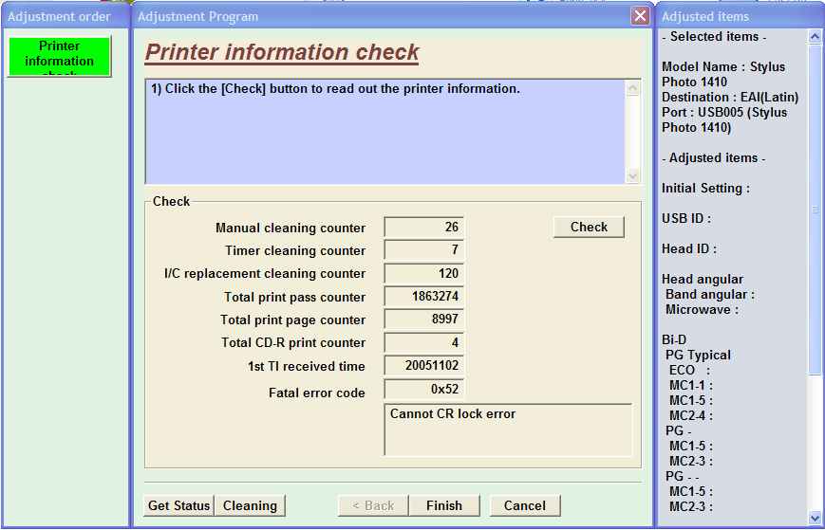Click the 1st TI received time label
The height and width of the screenshot is (530, 825).
coord(307,366)
